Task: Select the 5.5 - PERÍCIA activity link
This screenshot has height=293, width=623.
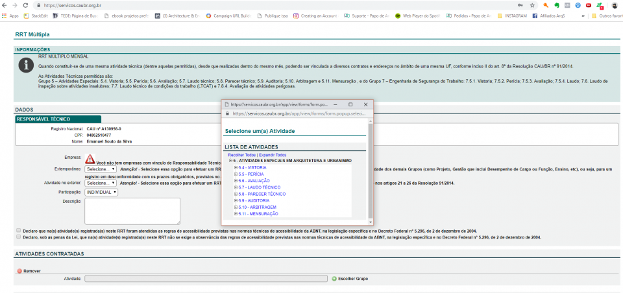Action: 251,174
